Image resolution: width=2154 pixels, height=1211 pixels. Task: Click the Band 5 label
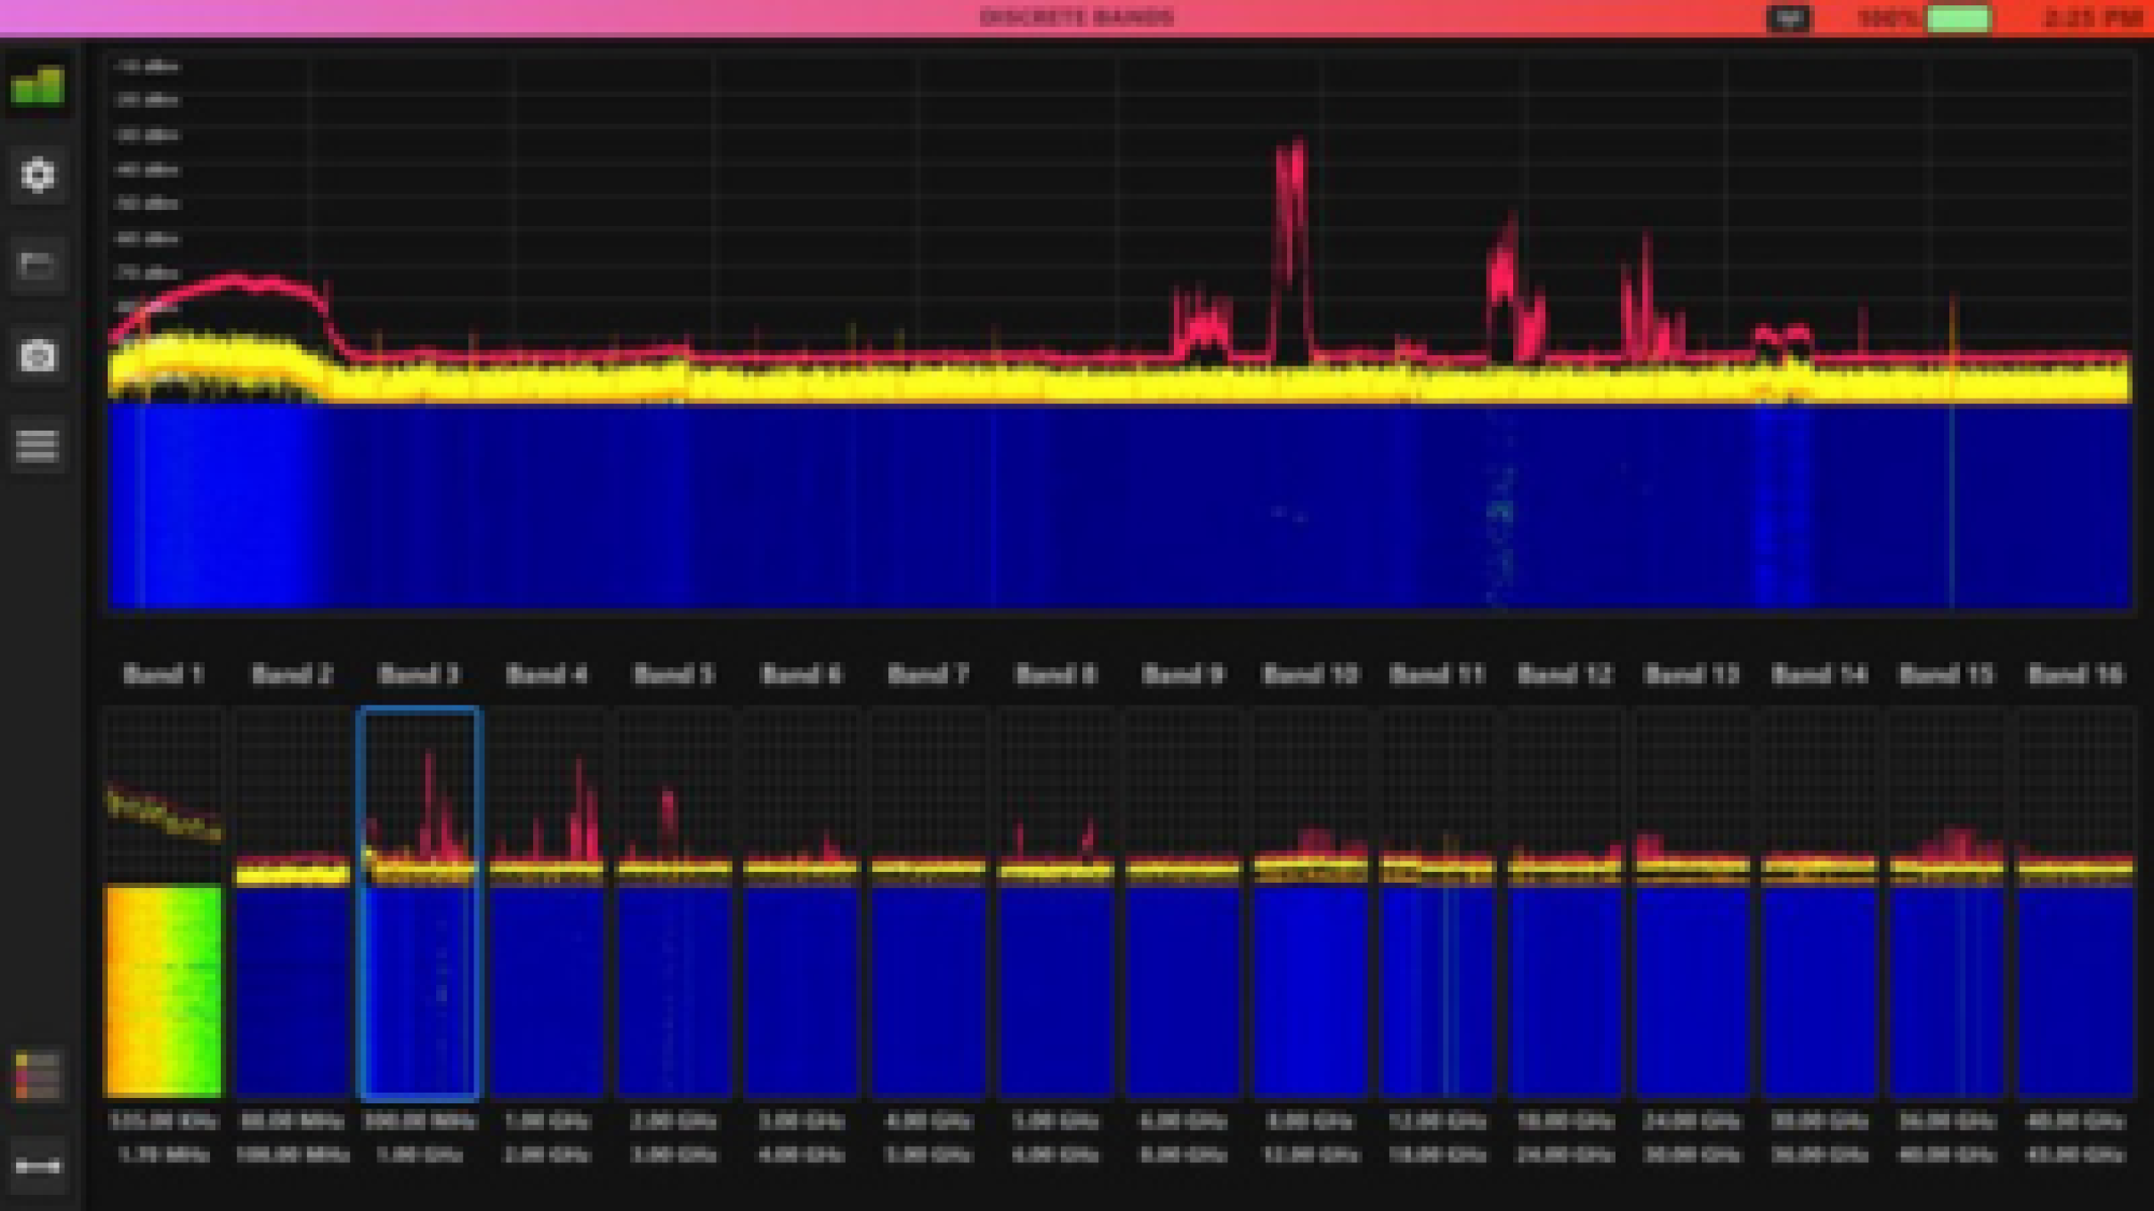pyautogui.click(x=674, y=674)
